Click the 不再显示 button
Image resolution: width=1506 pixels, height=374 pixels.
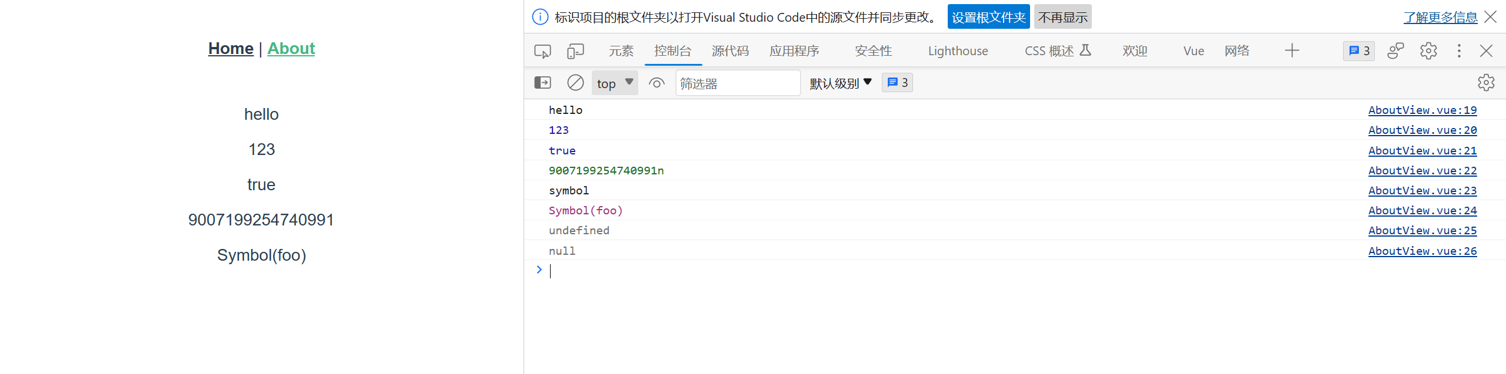(x=1062, y=17)
